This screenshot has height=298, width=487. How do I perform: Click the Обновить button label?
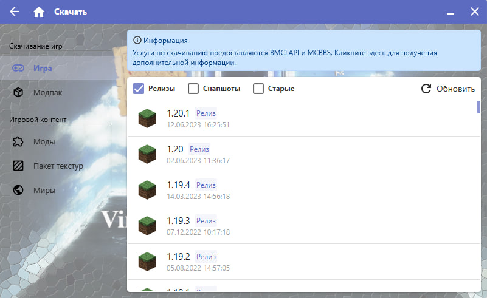tap(455, 89)
